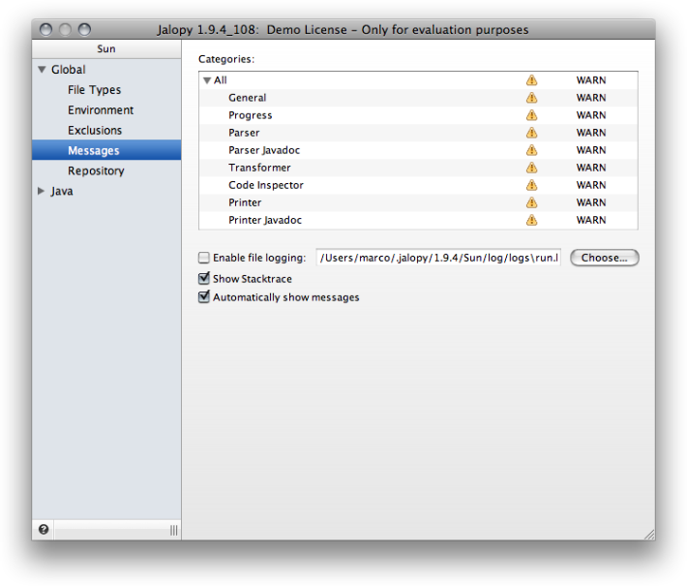Open Exclusions settings page
687x586 pixels.
click(95, 130)
